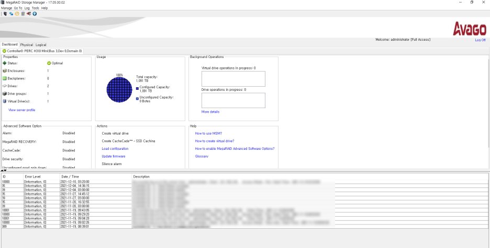
Task: Select log row dated 2021-12-10, 03:20:00
Action: (245, 181)
